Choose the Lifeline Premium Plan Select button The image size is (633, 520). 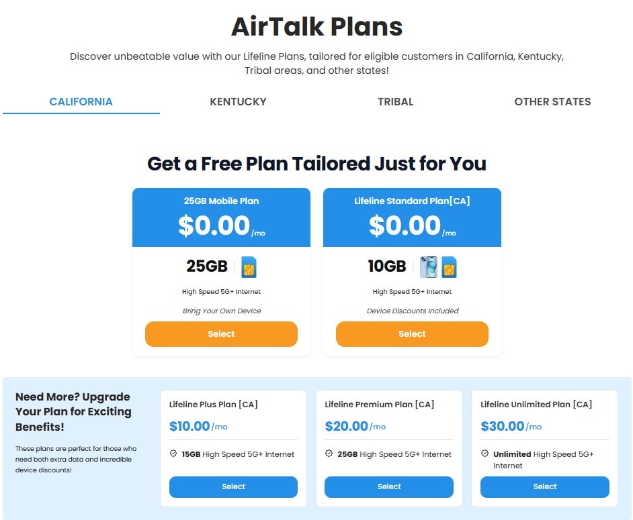pos(389,486)
